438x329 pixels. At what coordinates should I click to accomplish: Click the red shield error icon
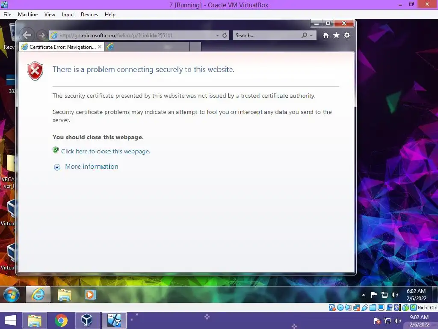pos(35,71)
